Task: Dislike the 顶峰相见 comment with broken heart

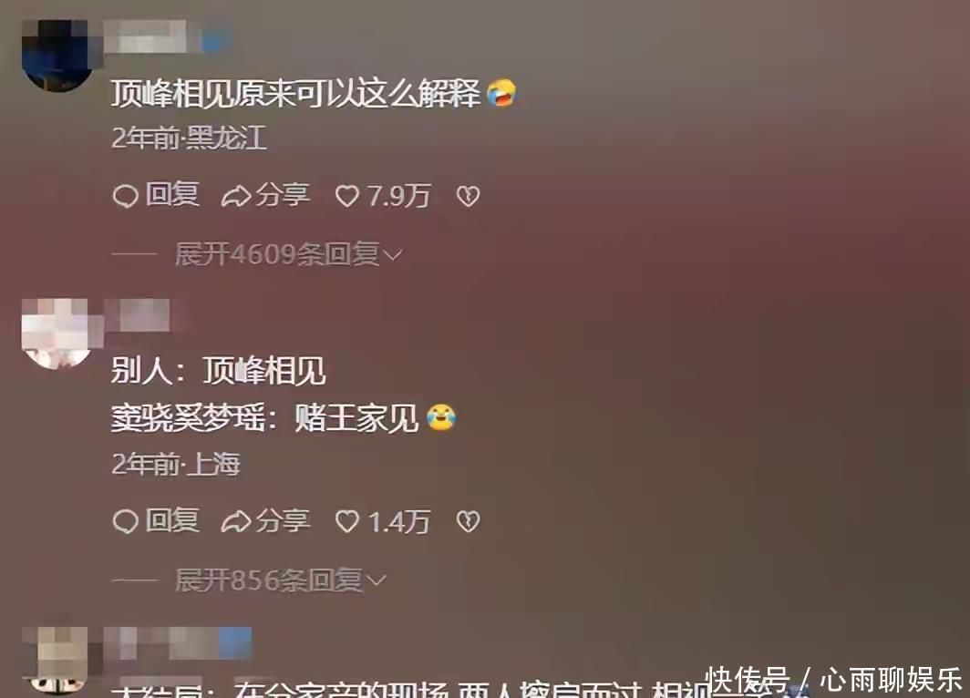Action: coord(468,196)
